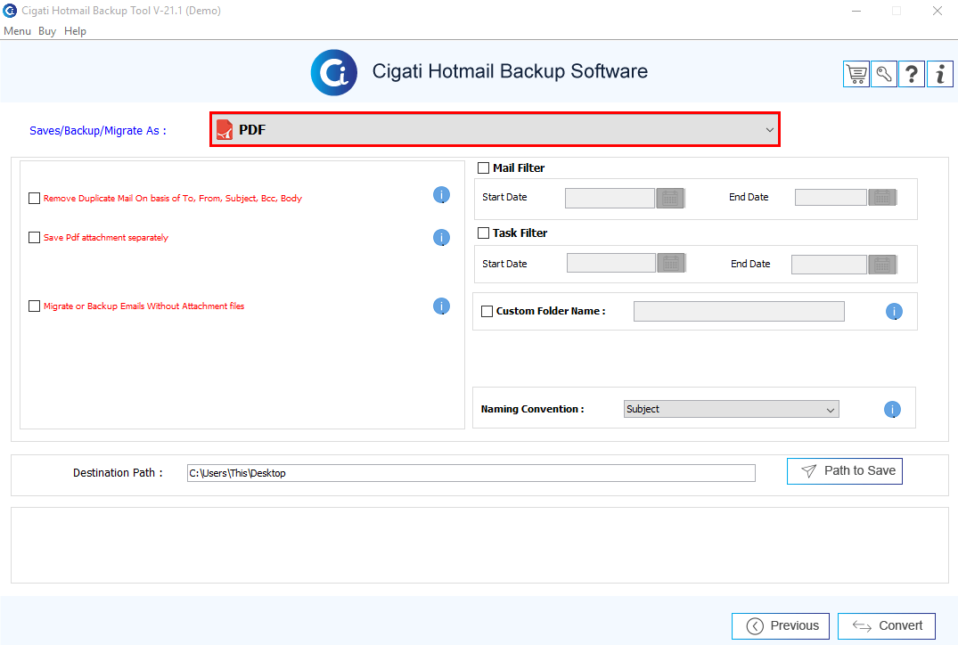Screen dimensions: 958x645
Task: Click the 'Destination Path :' label
Action: pos(118,473)
